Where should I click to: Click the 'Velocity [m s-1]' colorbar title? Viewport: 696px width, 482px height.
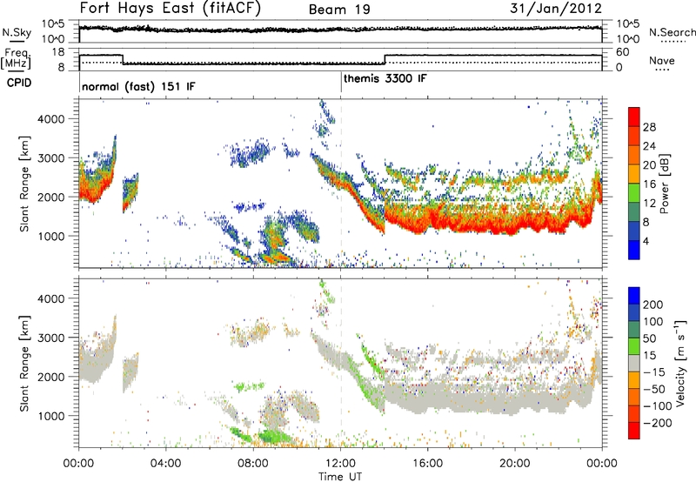[680, 363]
